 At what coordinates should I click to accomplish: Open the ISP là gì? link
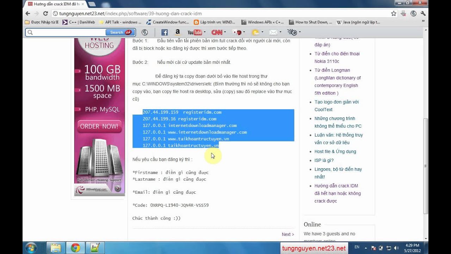coord(324,161)
